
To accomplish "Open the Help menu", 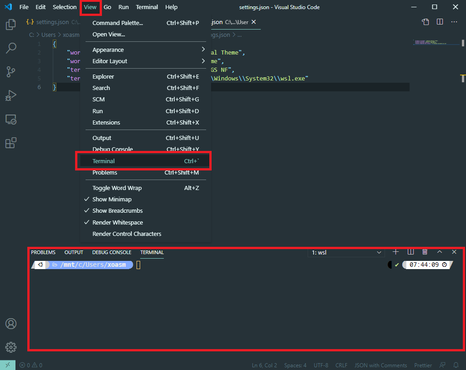I will point(171,7).
